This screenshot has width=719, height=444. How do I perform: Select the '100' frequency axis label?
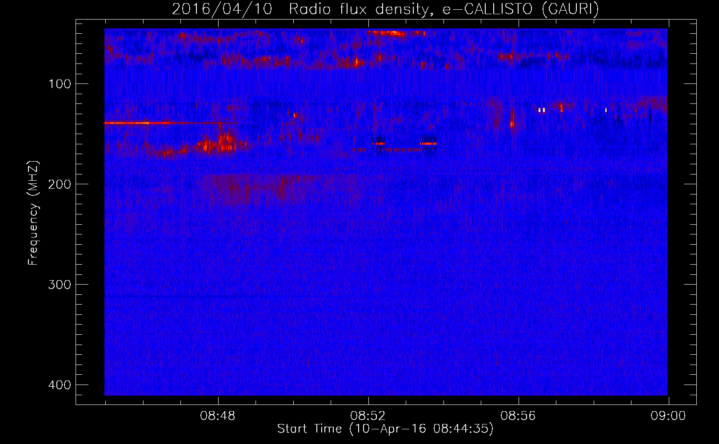point(60,84)
